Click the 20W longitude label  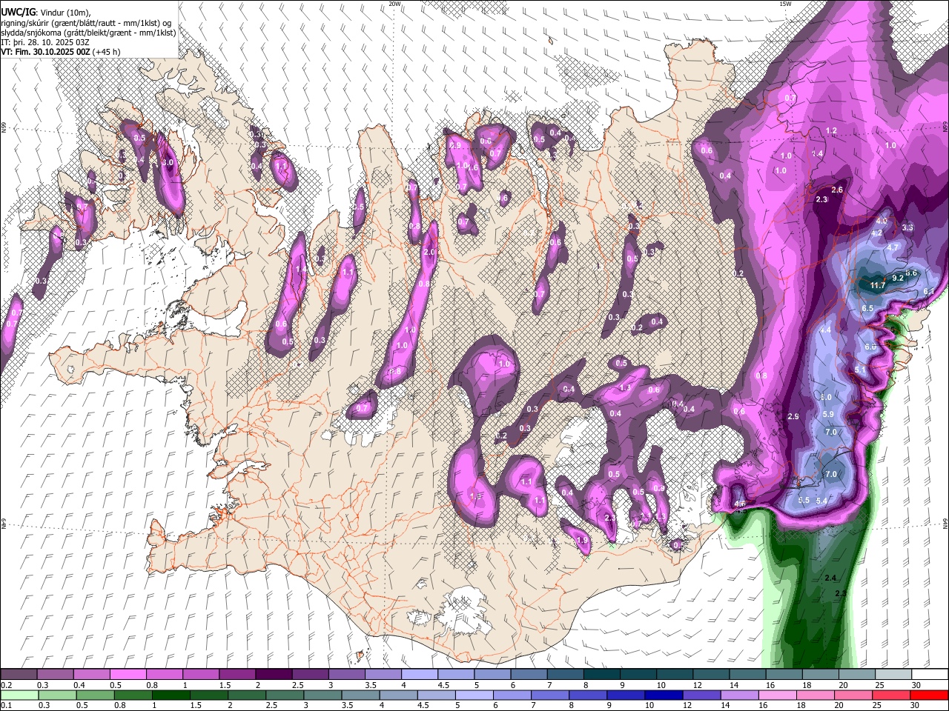(x=394, y=4)
